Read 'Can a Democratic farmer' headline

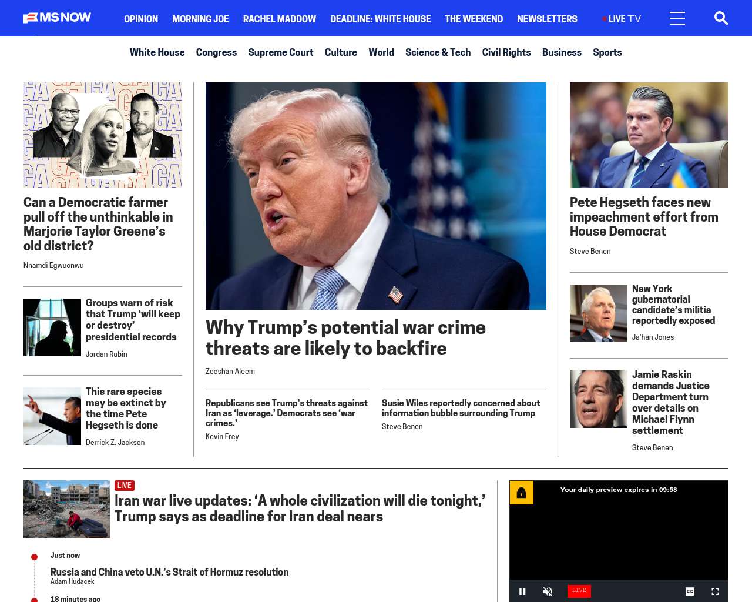click(x=98, y=224)
